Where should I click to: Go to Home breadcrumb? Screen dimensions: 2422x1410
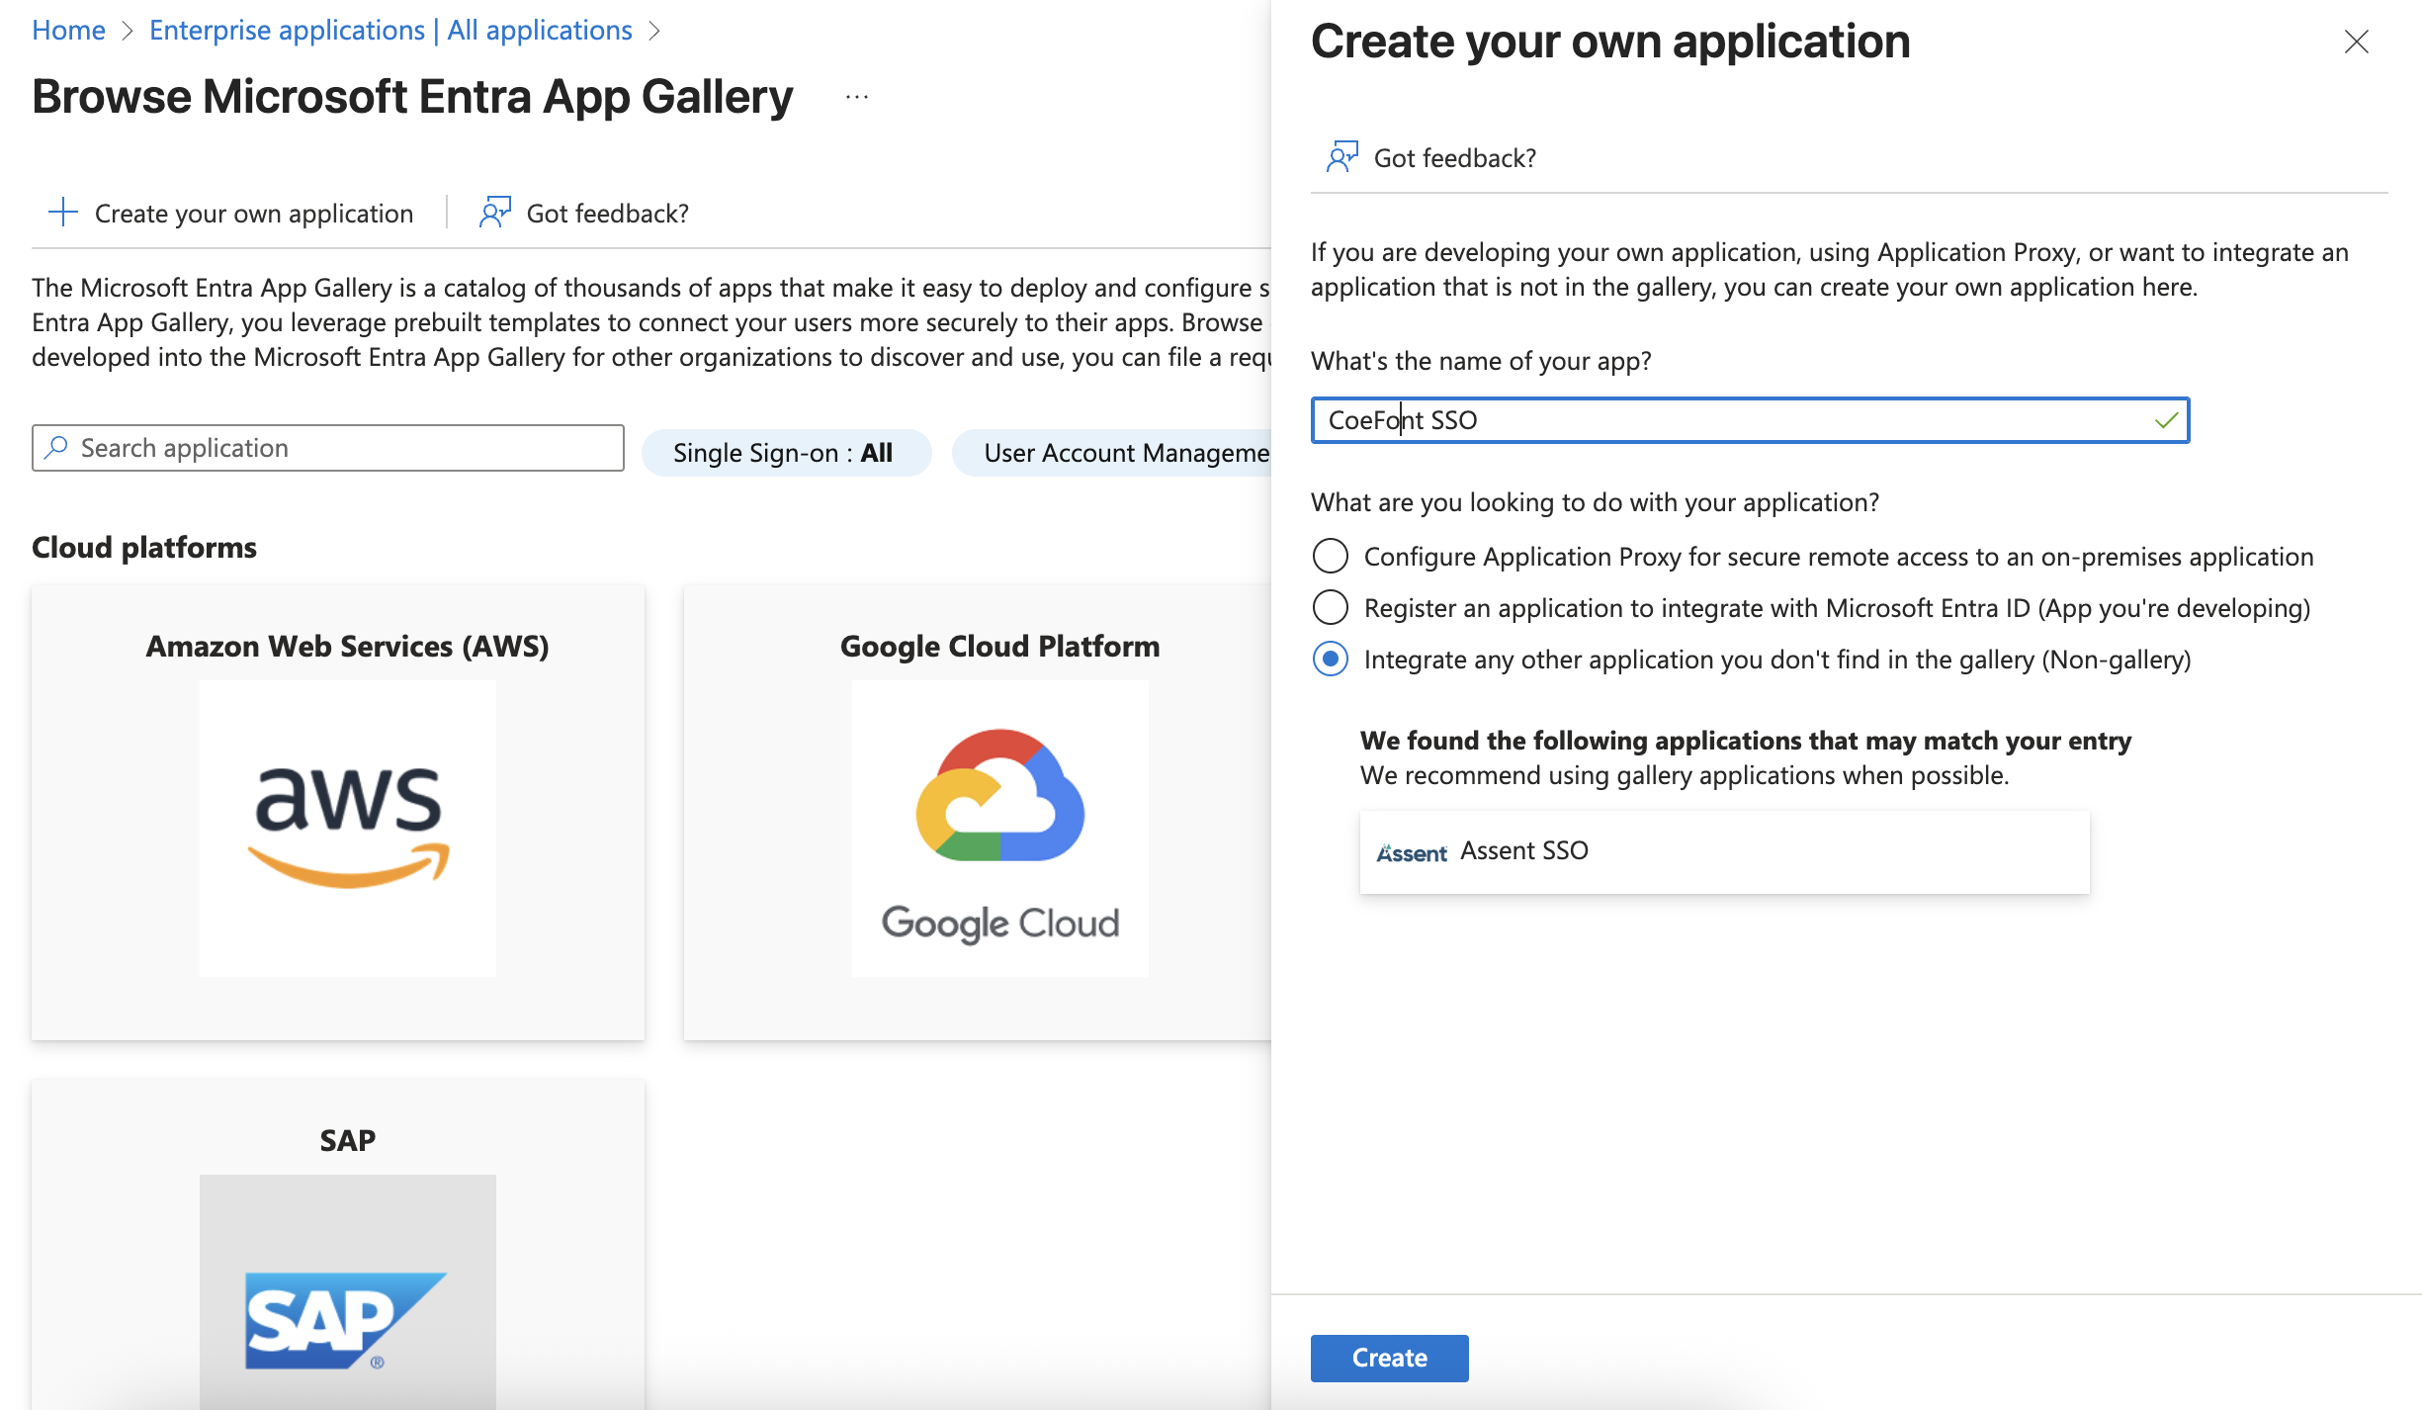68,30
